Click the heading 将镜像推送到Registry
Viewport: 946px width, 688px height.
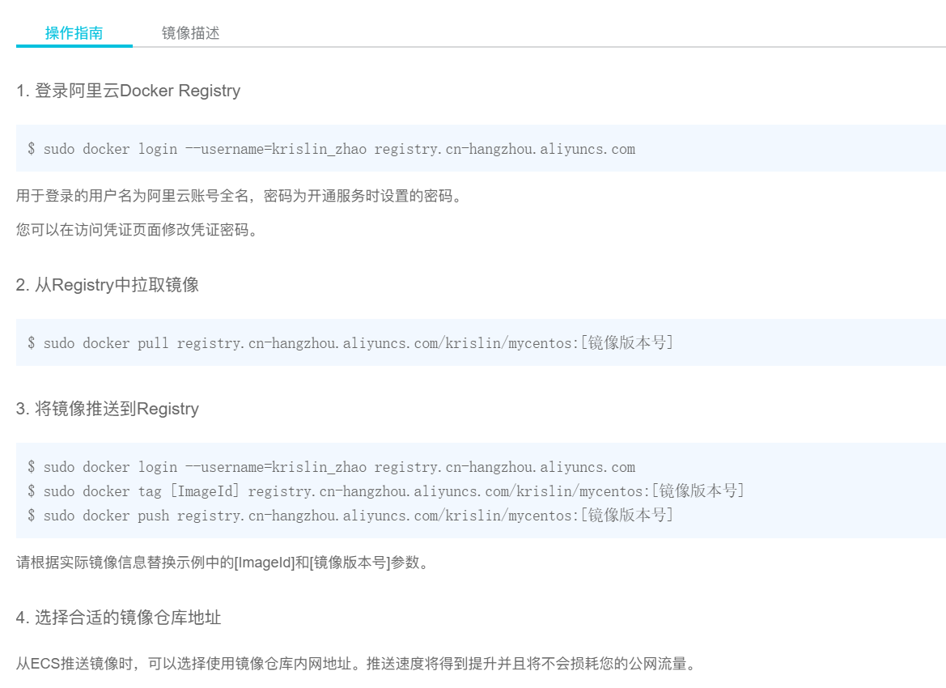pyautogui.click(x=107, y=409)
